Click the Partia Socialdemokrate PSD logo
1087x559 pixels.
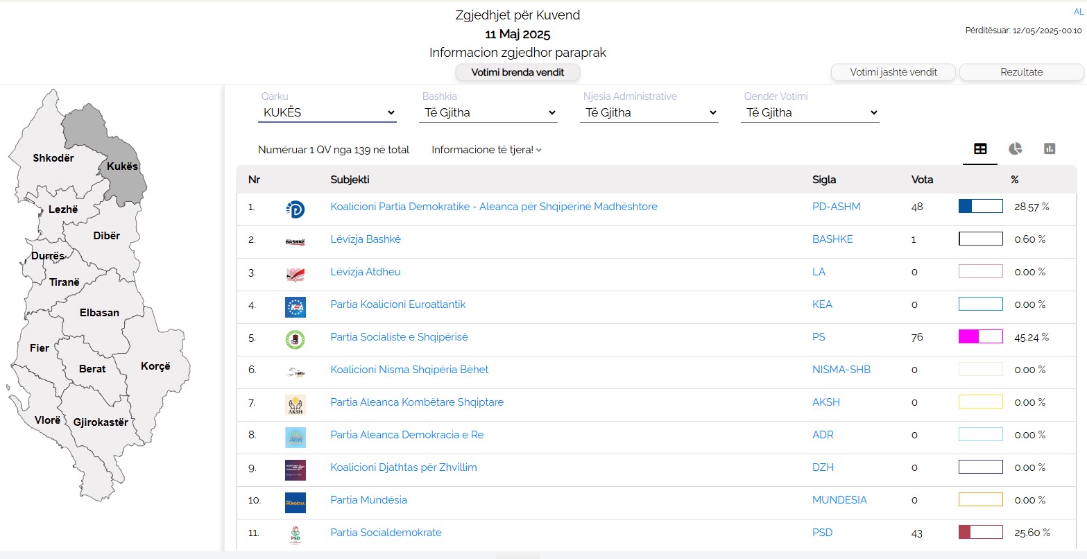[295, 535]
